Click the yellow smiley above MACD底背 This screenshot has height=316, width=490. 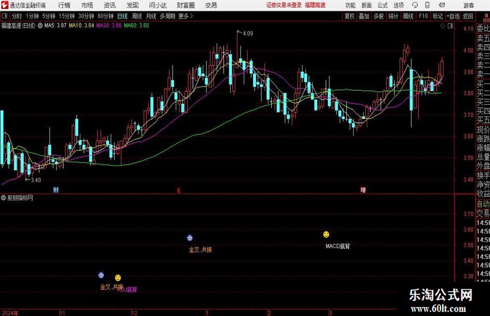coord(326,235)
